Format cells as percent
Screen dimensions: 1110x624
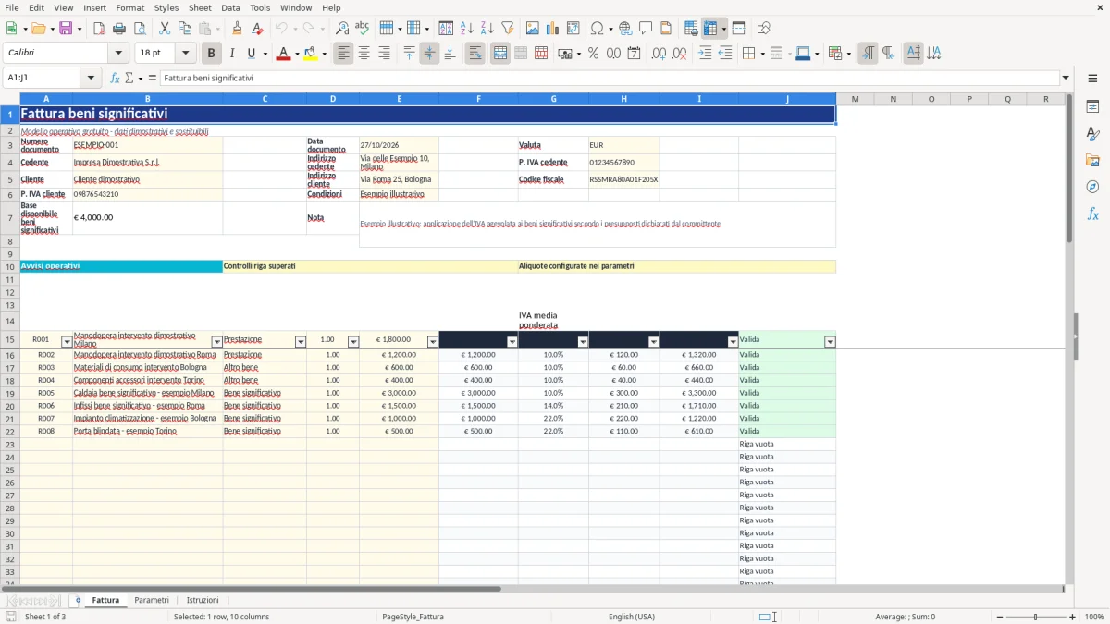coord(593,54)
